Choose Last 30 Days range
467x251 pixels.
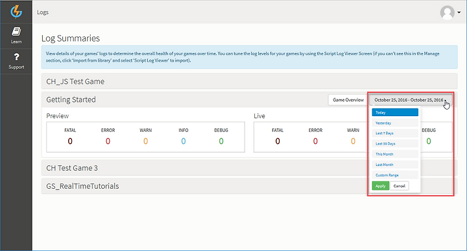coord(395,143)
